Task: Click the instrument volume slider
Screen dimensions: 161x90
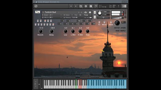Action: pyautogui.click(x=117, y=18)
